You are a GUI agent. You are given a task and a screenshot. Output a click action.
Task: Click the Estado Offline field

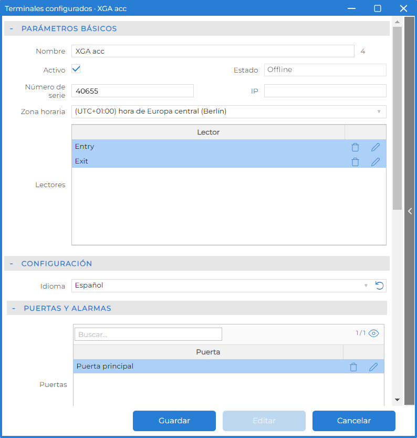point(325,70)
